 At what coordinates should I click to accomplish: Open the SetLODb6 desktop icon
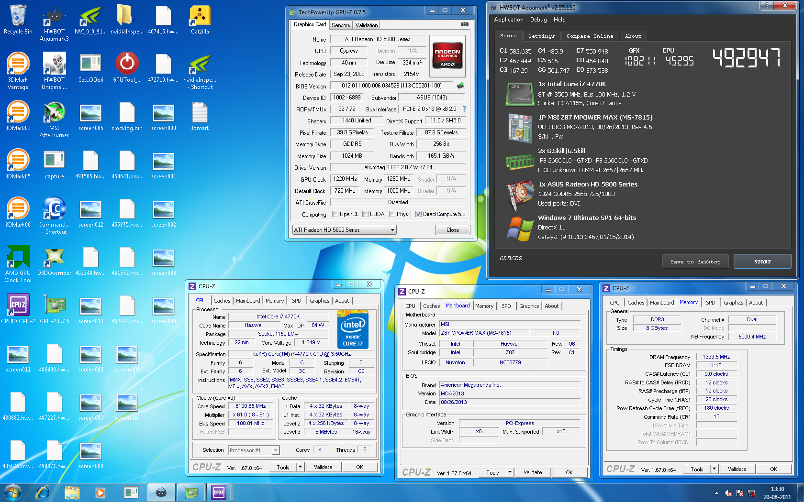coord(90,68)
